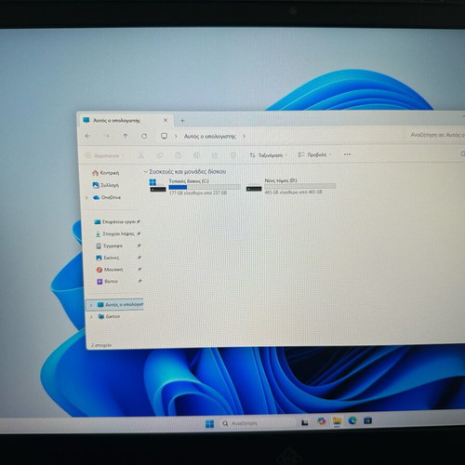This screenshot has width=465, height=465.
Task: Open Στοιχεία λήψης downloads in sidebar
Action: (114, 233)
